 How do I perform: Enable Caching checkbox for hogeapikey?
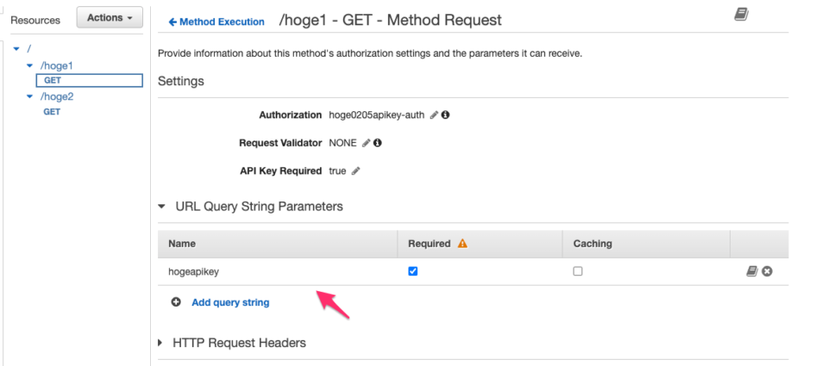578,271
